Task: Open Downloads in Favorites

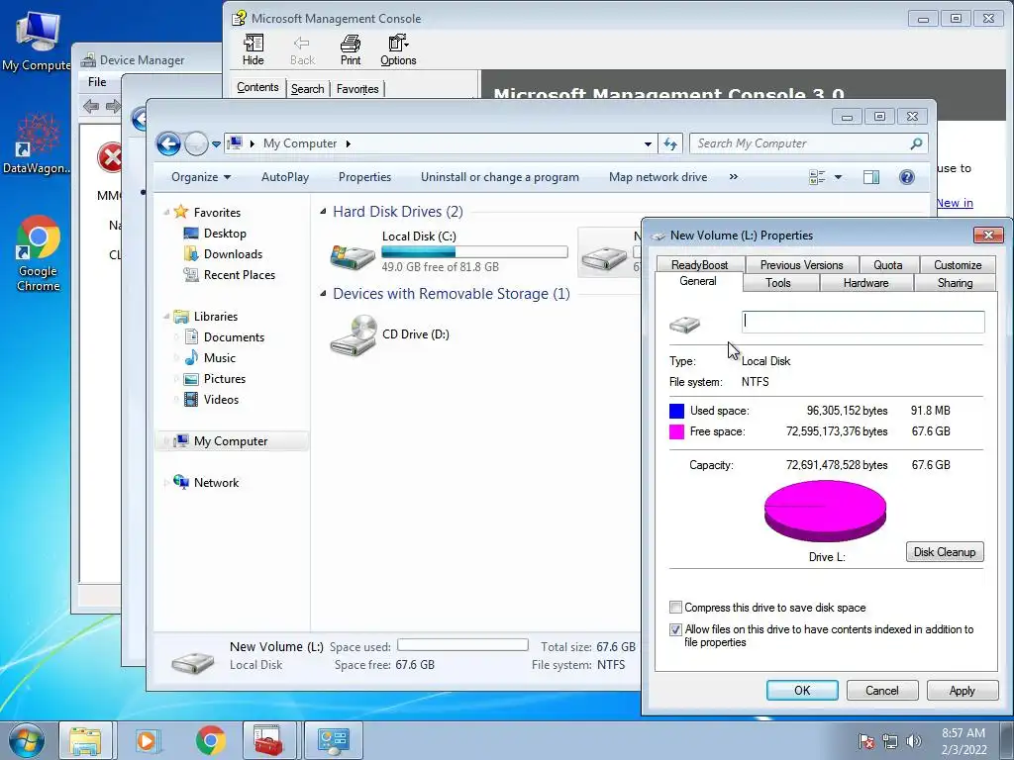Action: [233, 254]
